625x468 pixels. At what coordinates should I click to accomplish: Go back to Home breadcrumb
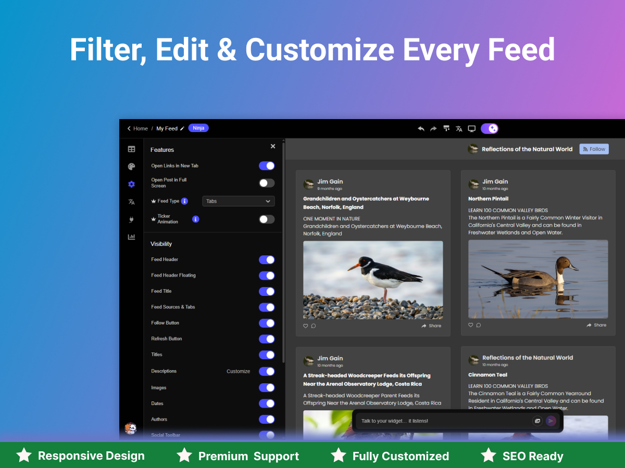pyautogui.click(x=137, y=128)
